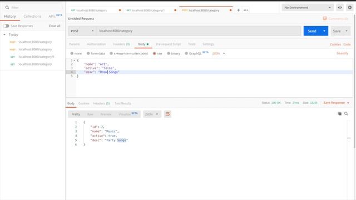Toggle the Save Responses switch
Viewport: 356px width, 200px height.
tap(6, 26)
